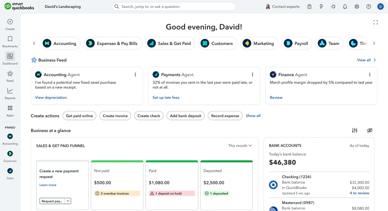Screen dimensions: 388x211
Task: Click Contact experts in header
Action: click(x=283, y=7)
